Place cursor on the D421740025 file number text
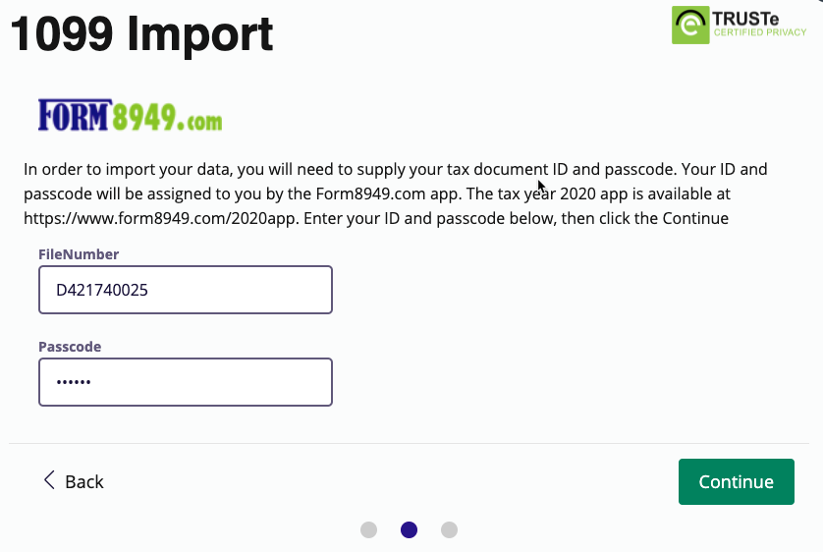 [102, 290]
